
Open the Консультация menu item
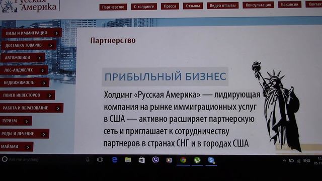click(x=258, y=5)
